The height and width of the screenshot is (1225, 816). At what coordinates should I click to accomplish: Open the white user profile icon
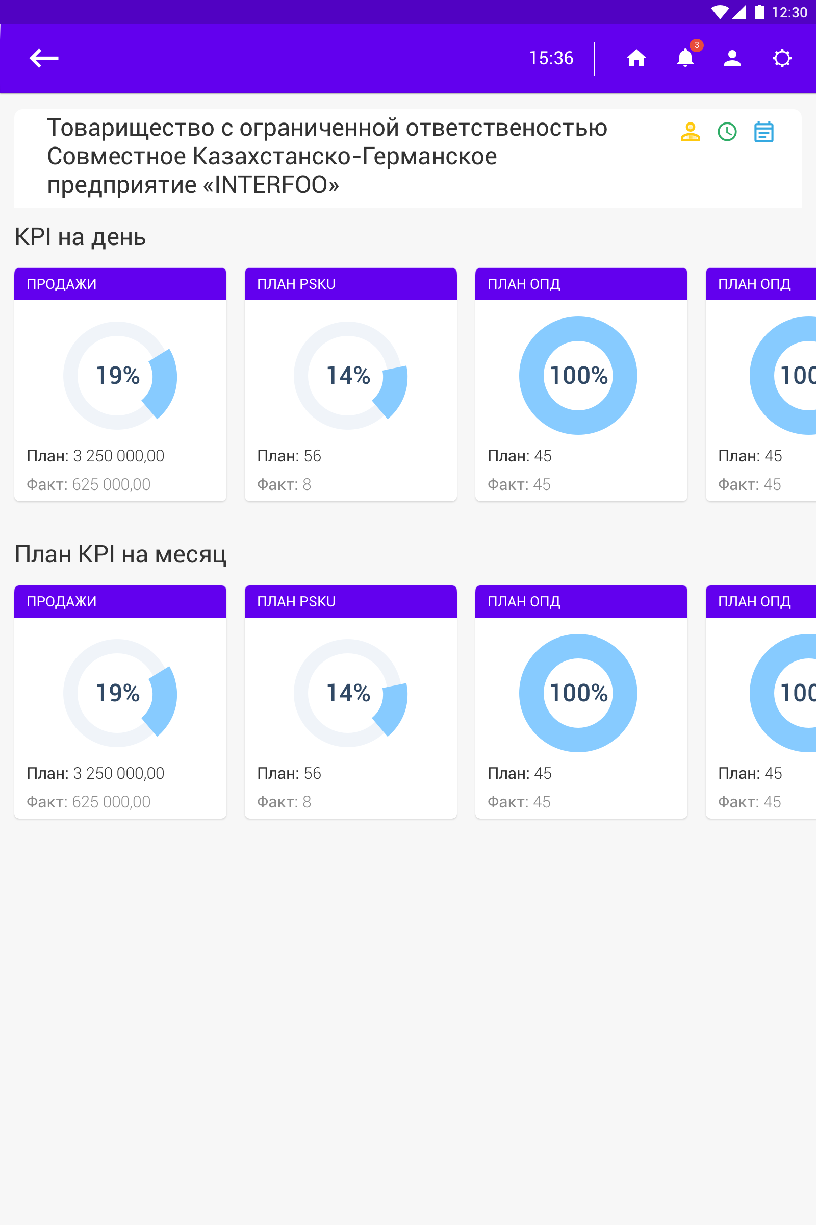point(732,58)
